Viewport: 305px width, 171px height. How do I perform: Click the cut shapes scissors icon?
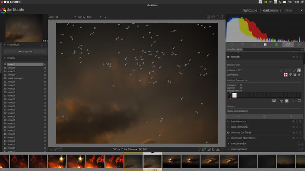tap(281, 101)
